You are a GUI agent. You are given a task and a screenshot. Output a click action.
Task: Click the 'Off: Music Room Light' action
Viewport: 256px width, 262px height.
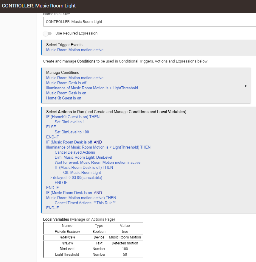coord(82,172)
